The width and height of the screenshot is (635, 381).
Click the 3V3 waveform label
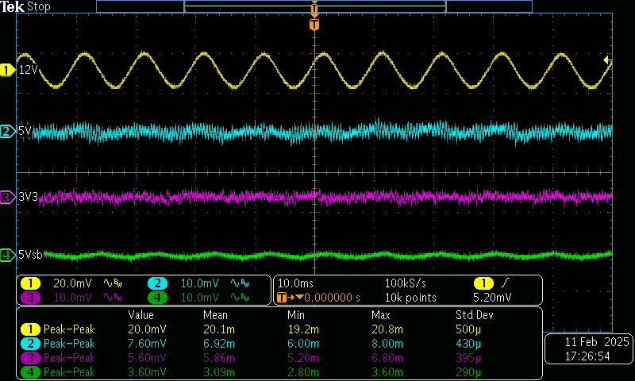[29, 197]
